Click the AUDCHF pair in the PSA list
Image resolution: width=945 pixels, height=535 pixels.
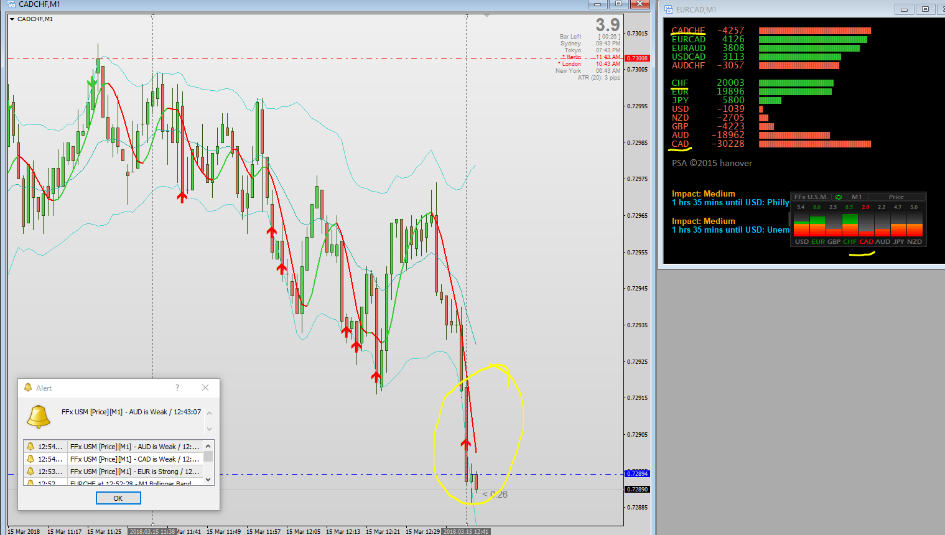click(x=688, y=65)
